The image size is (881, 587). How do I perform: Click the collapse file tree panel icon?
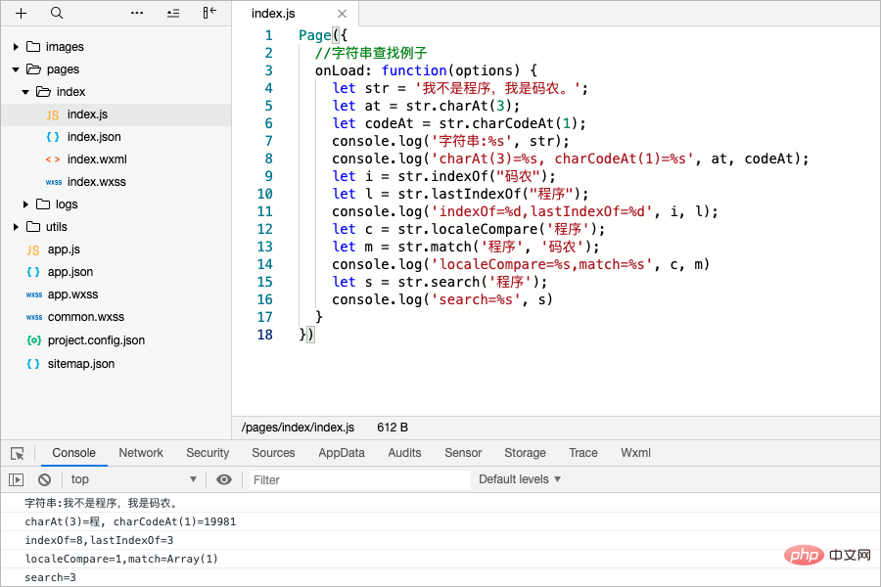[x=209, y=14]
